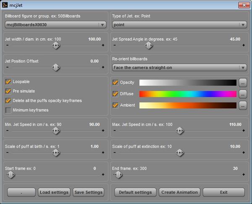
Task: Increase End frame with plus icon
Action: [x=244, y=175]
